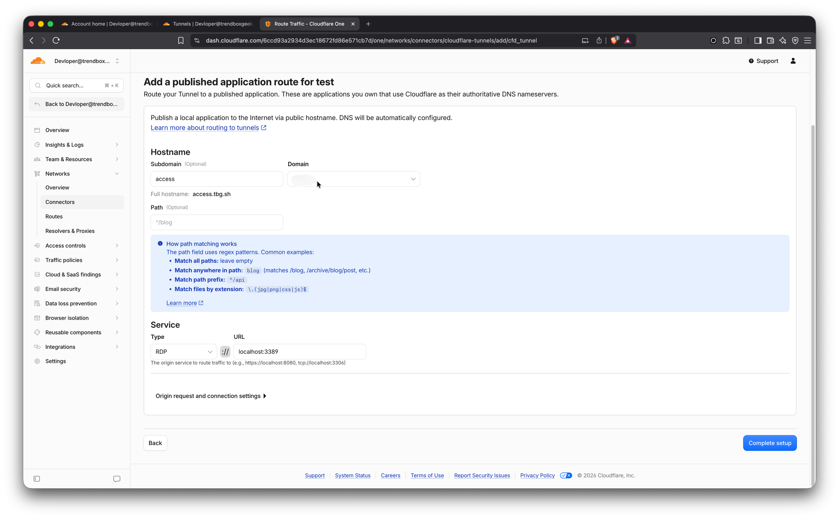This screenshot has width=839, height=519.
Task: Open Browser isolation in sidebar
Action: tap(76, 318)
